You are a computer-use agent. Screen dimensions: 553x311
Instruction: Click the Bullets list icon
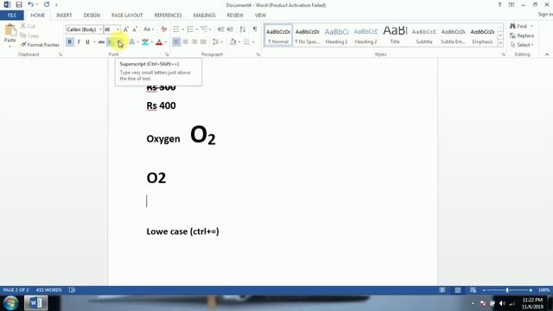[176, 29]
